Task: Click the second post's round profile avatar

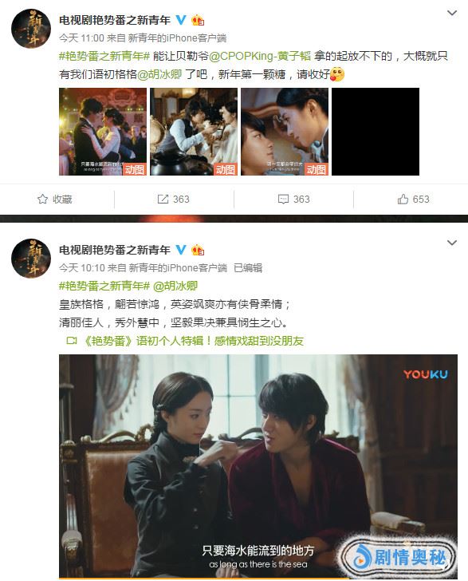Action: (x=31, y=259)
